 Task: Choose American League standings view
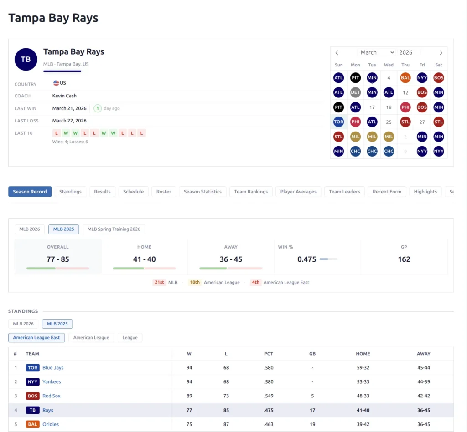91,338
